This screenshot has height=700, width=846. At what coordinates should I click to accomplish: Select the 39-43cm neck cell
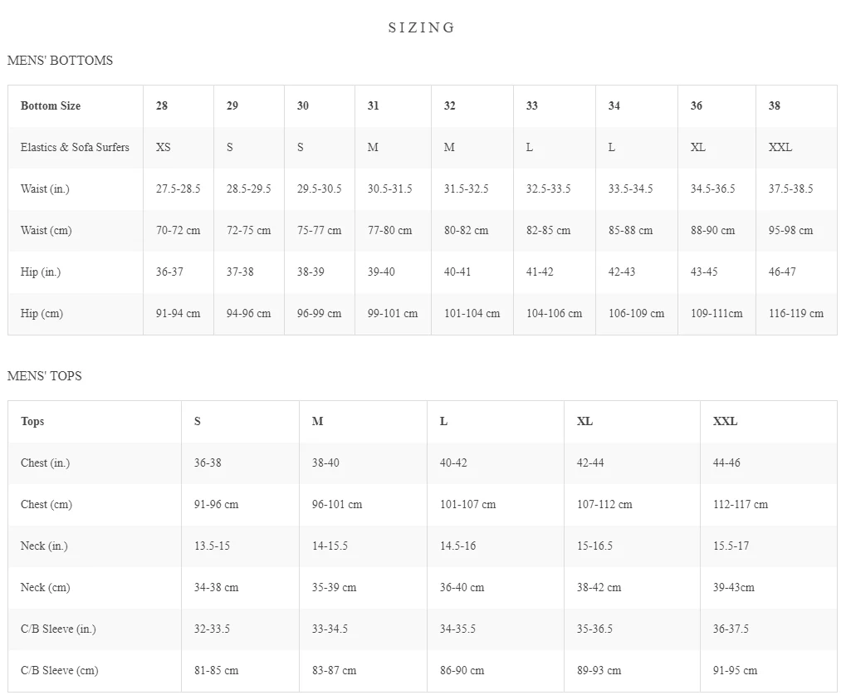point(734,588)
